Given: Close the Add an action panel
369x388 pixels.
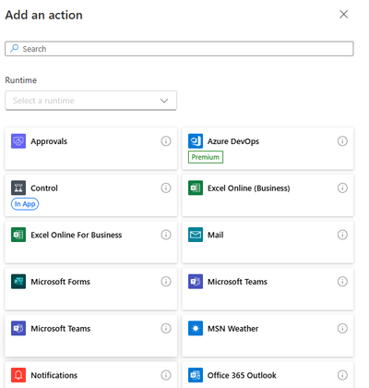Looking at the screenshot, I should 343,14.
